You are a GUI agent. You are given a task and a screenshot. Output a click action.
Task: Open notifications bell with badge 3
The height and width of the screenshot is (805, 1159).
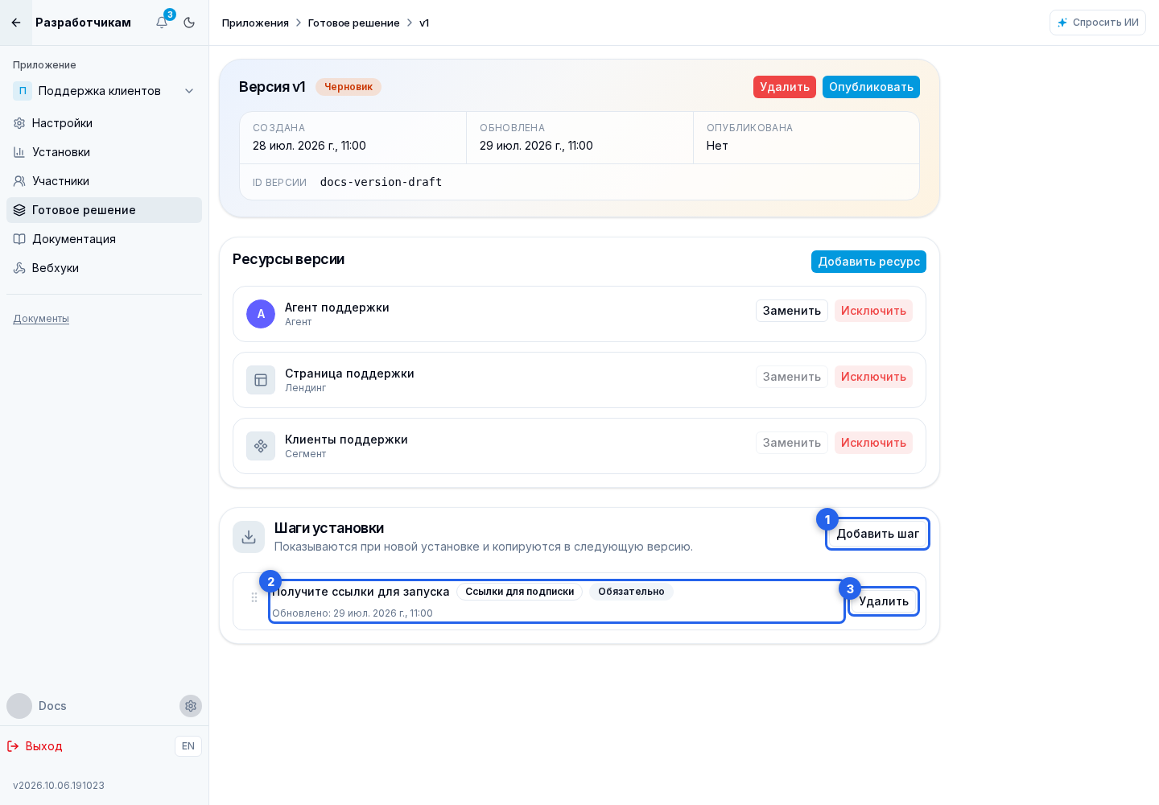pos(162,23)
